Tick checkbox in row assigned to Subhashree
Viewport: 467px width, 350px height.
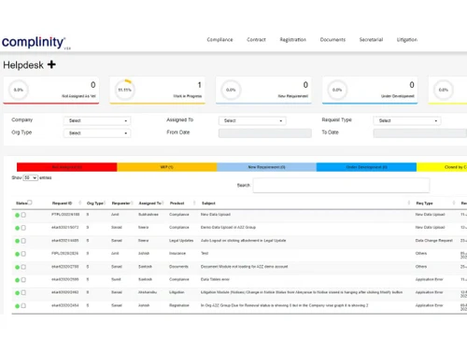coord(23,215)
